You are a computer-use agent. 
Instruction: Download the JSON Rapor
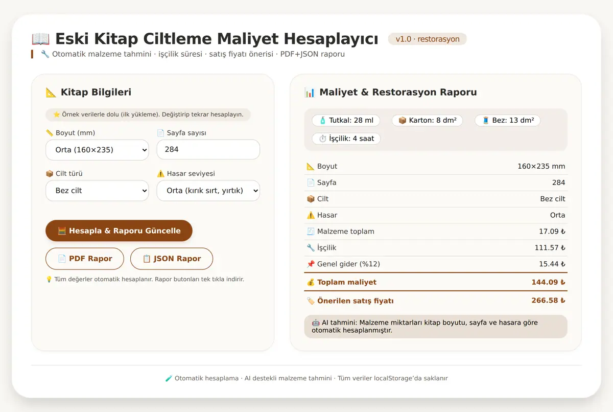point(172,259)
